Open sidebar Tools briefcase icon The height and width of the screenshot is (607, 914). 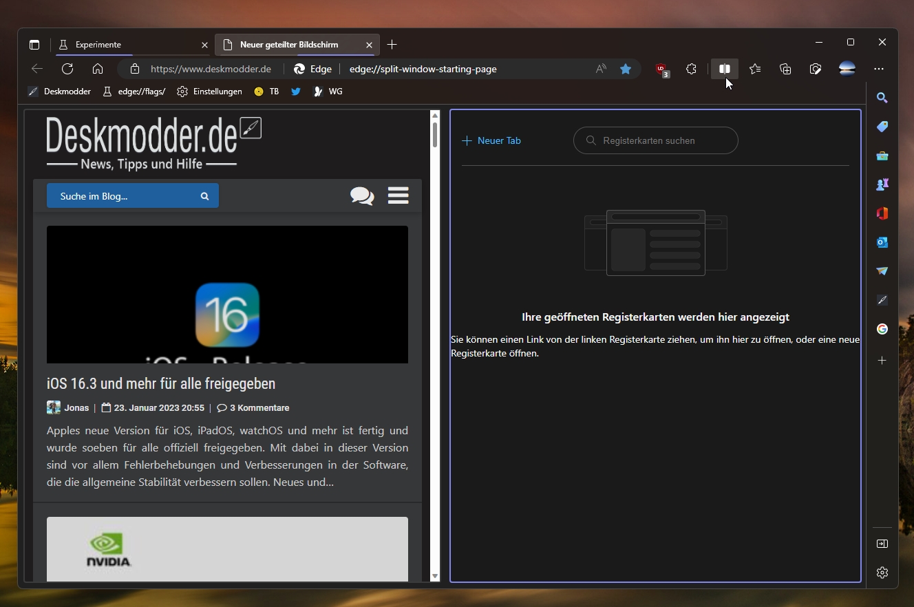click(x=882, y=156)
